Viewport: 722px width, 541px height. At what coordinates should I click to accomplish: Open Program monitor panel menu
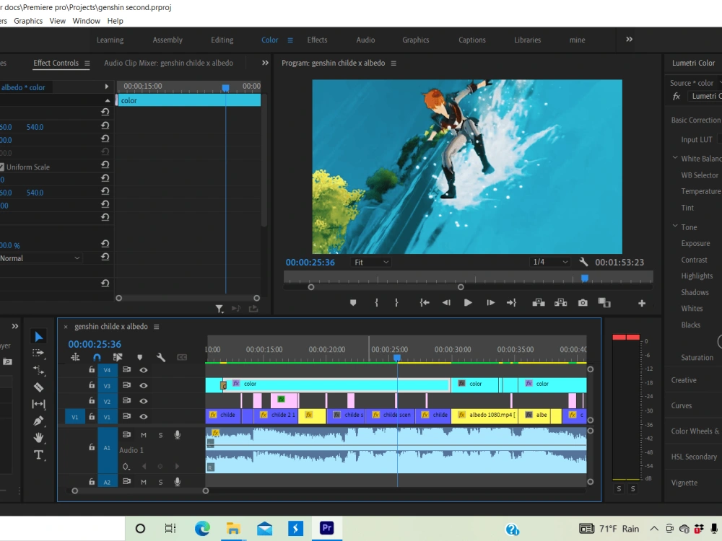(393, 63)
